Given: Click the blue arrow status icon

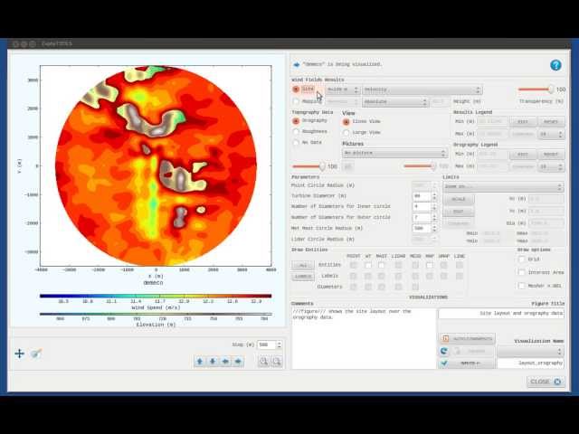Looking at the screenshot, I should point(296,64).
